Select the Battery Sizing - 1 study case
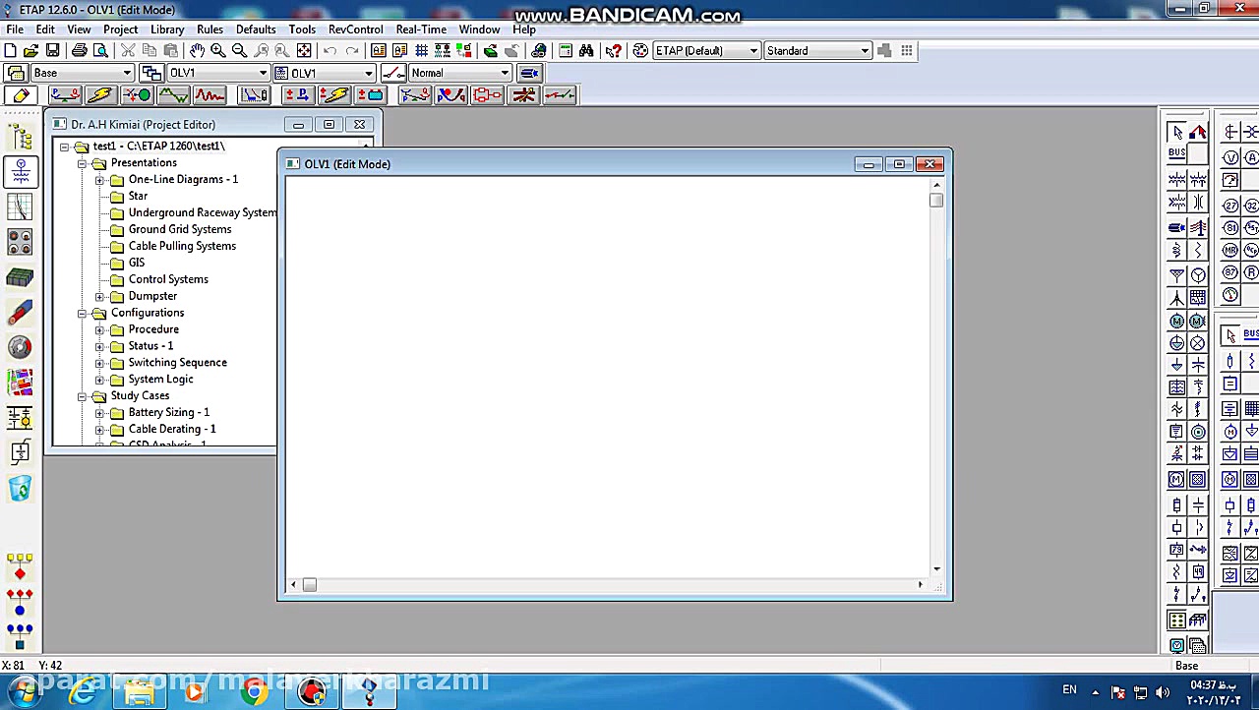This screenshot has width=1259, height=710. (x=168, y=413)
